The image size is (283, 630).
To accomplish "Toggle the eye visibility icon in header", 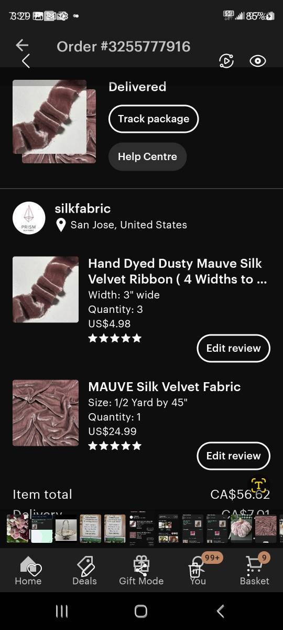I will [x=258, y=61].
